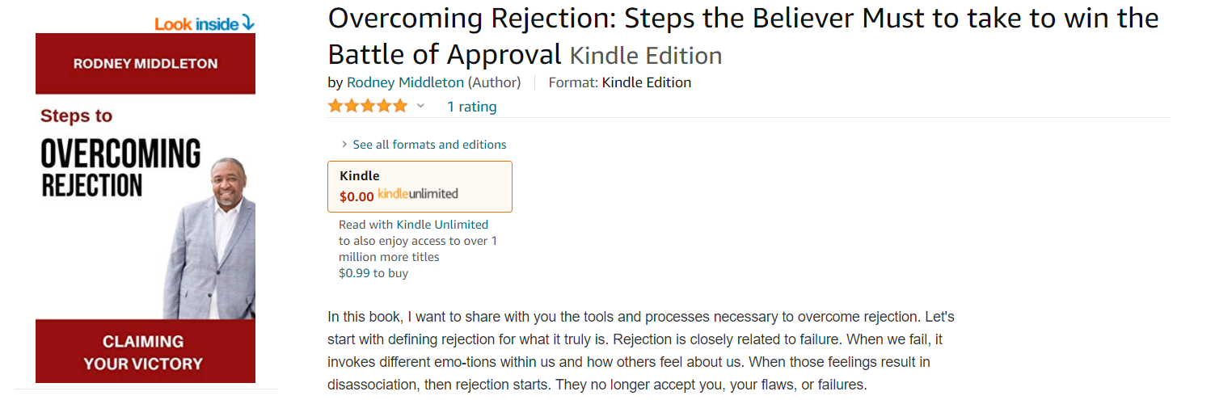Click the Kindle Edition format text

(647, 82)
